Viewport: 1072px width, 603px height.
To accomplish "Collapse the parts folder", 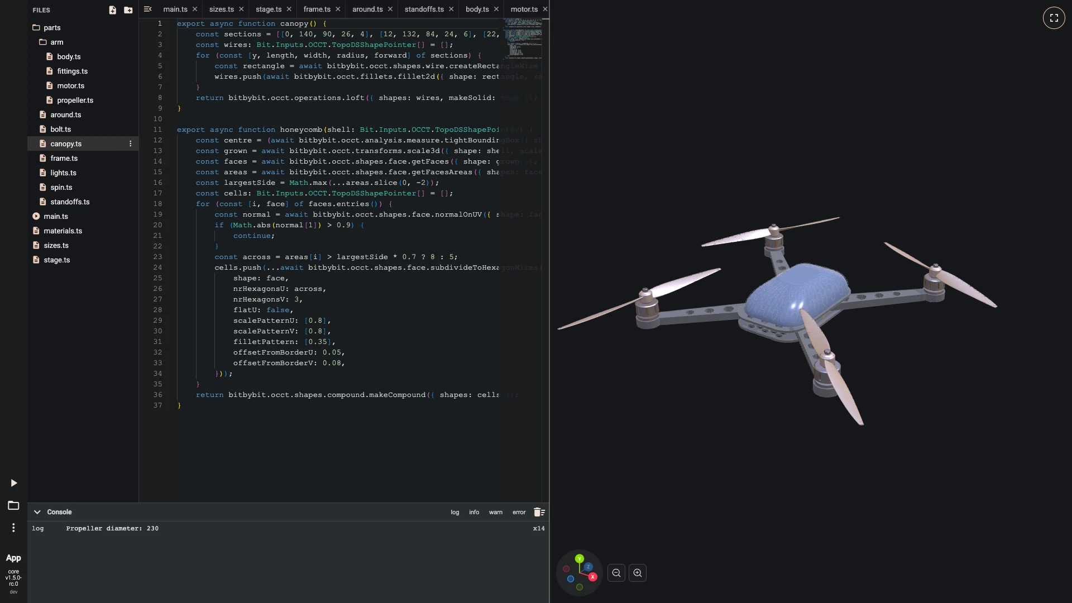I will (83, 27).
